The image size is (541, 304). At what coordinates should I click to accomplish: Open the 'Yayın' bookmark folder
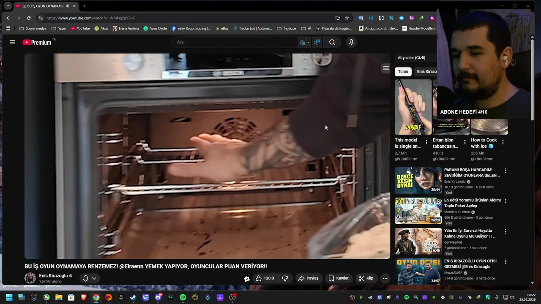[x=59, y=28]
